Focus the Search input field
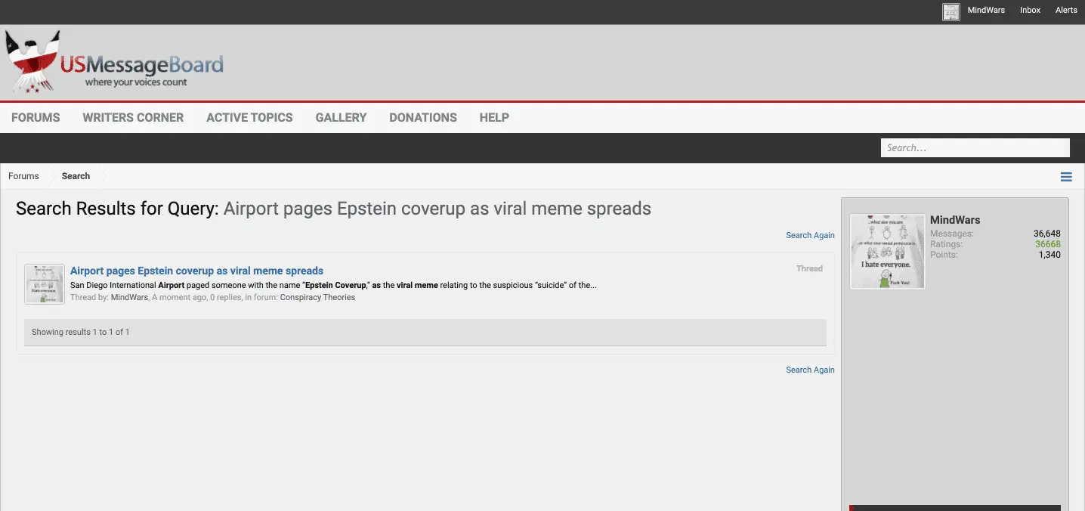The width and height of the screenshot is (1085, 511). 974,148
